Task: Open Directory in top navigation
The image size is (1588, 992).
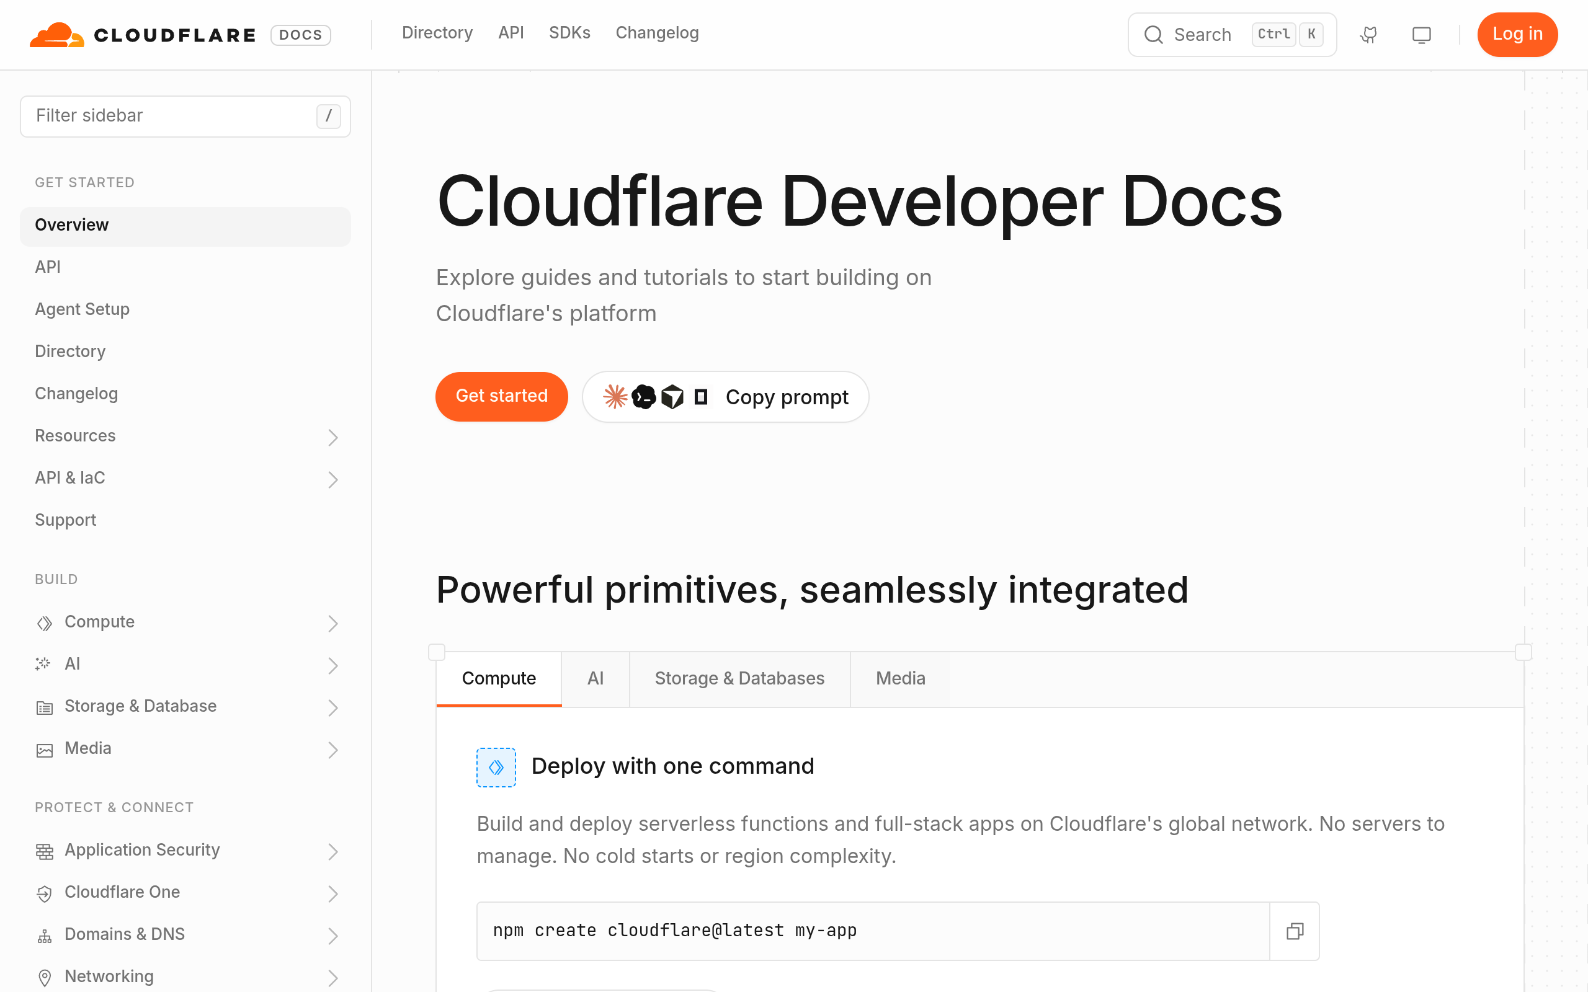Action: (437, 33)
